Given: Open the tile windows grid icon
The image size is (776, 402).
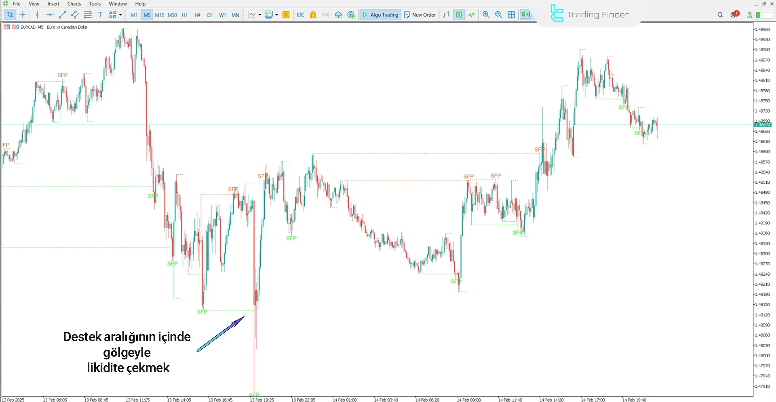Looking at the screenshot, I should click(x=511, y=15).
